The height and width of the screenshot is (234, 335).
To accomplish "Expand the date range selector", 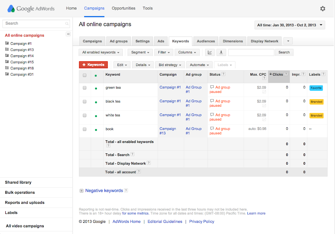I will pyautogui.click(x=289, y=25).
